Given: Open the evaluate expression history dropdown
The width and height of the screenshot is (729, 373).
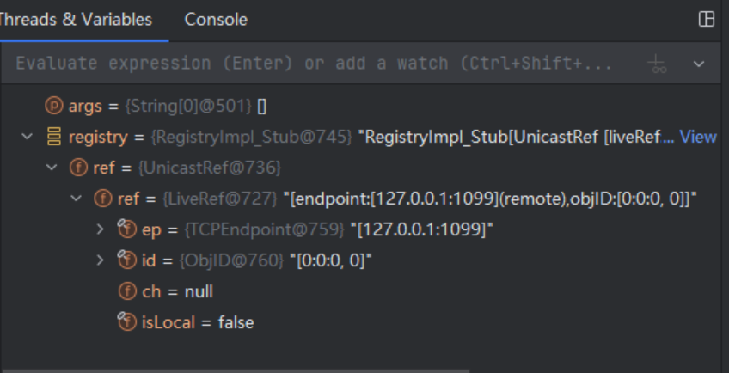Looking at the screenshot, I should pos(699,64).
